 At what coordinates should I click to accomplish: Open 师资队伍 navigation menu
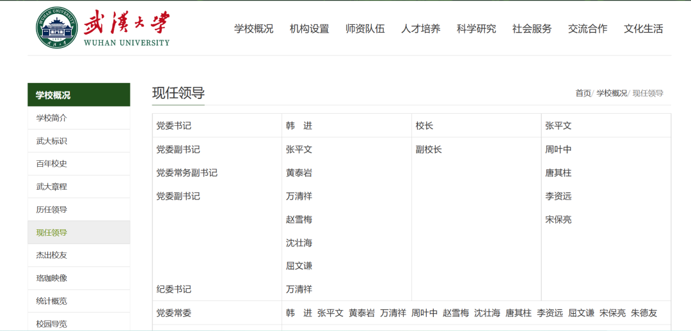coord(365,29)
